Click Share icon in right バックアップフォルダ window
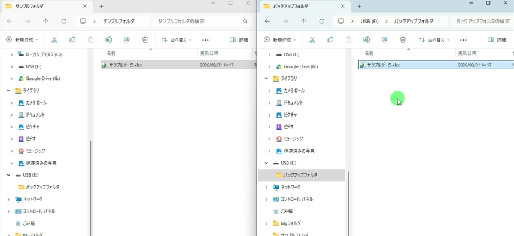Screen dimensions: 514x236 [x=385, y=40]
